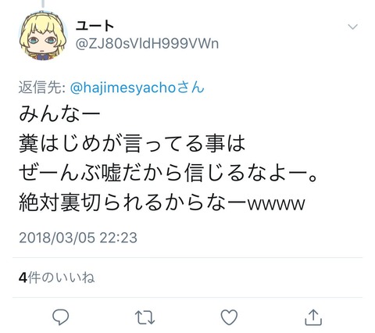Tap the みんなー tweet text line
Screen dimensions: 375x333
pos(59,114)
